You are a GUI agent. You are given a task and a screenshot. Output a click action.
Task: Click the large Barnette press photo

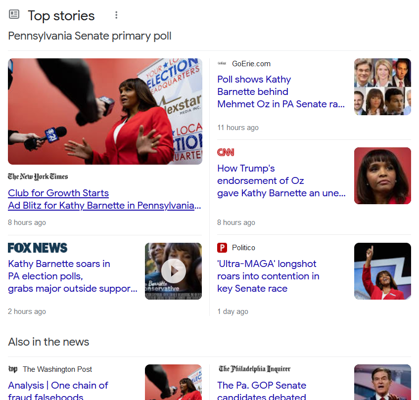point(105,111)
